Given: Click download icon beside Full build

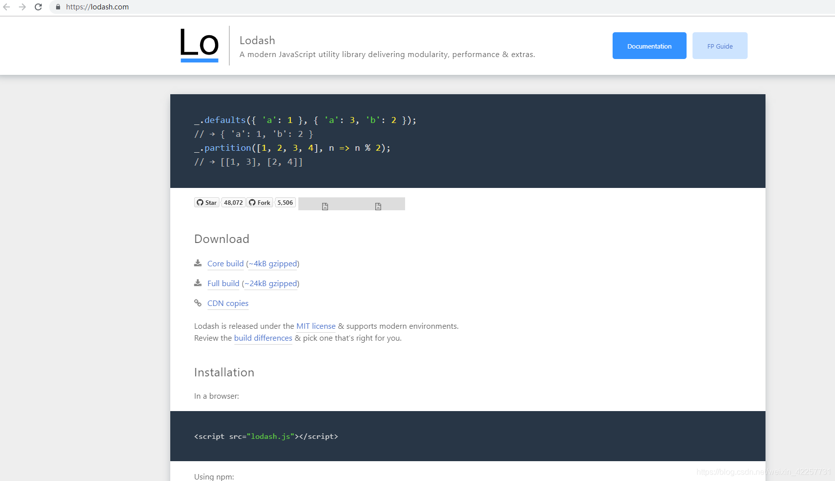Looking at the screenshot, I should 198,283.
